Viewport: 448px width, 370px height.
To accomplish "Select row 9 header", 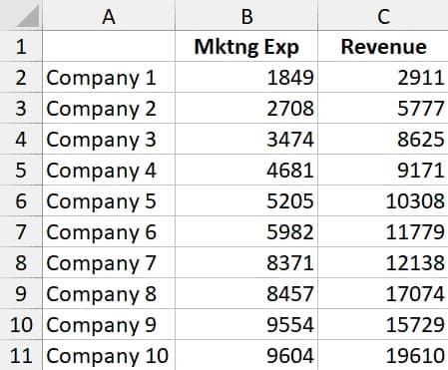I will (21, 293).
